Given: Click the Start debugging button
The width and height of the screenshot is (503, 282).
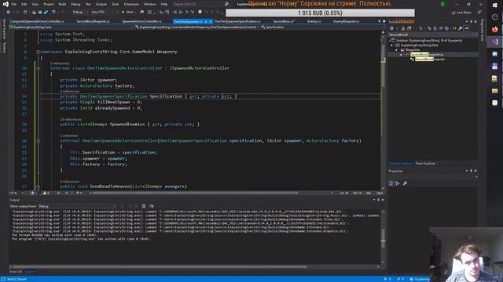Looking at the screenshot, I should (x=127, y=13).
